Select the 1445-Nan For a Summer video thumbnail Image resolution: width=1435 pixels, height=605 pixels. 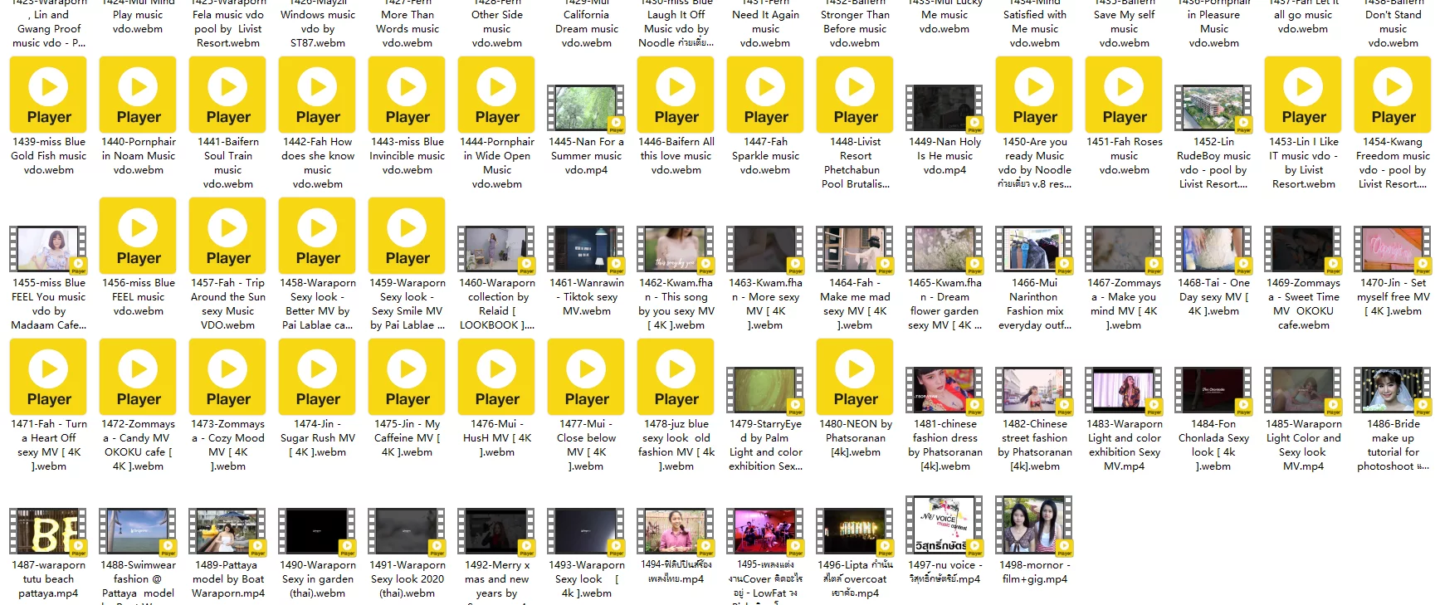point(586,108)
